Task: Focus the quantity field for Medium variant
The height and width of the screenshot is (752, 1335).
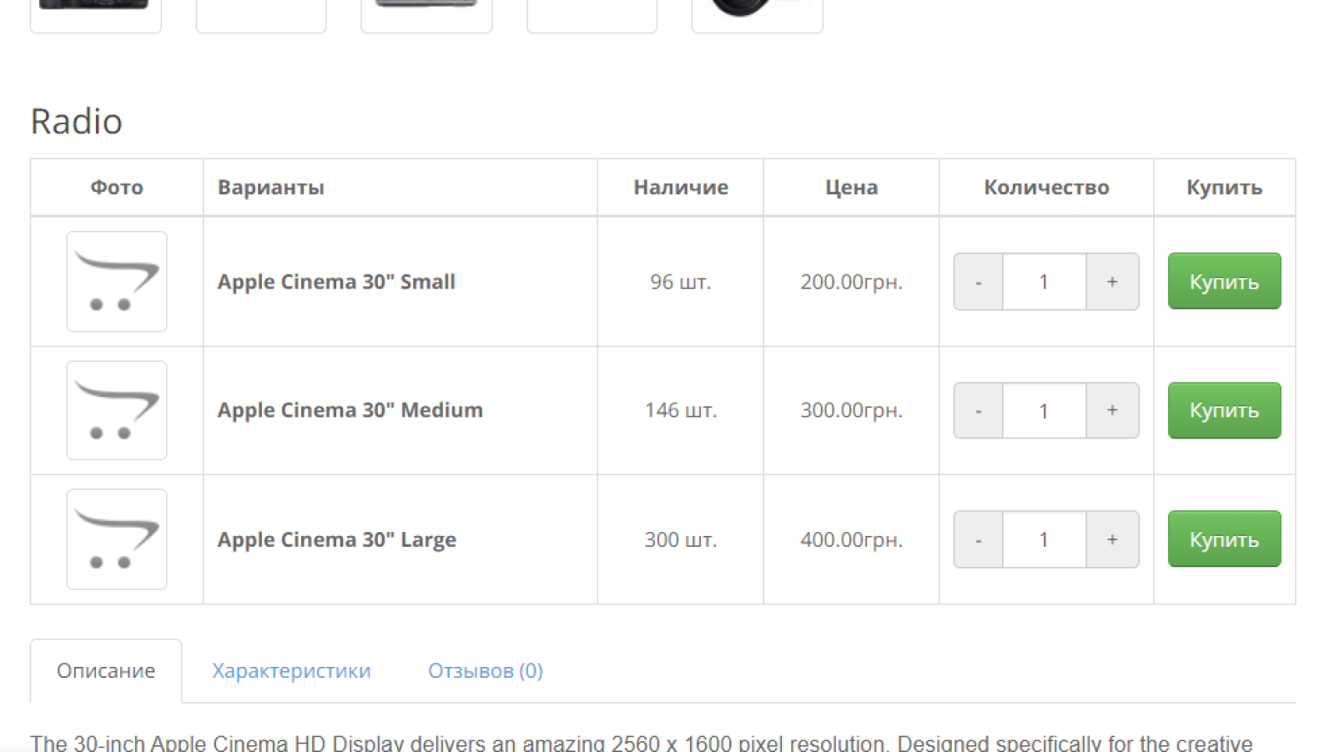Action: pyautogui.click(x=1045, y=410)
